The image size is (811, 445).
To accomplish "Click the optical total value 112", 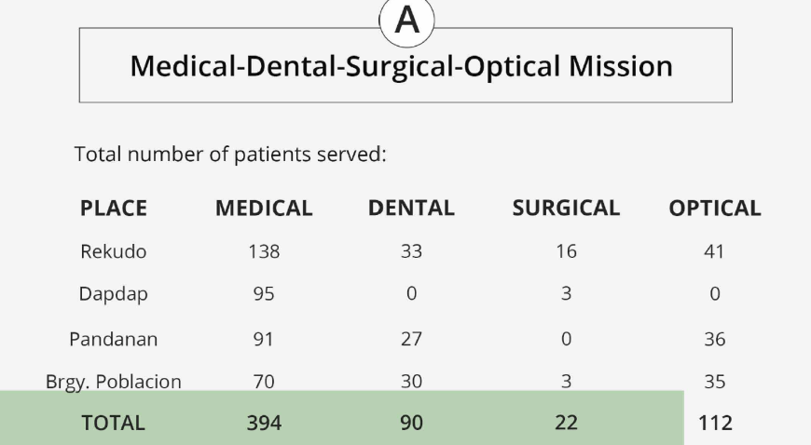I will 715,423.
